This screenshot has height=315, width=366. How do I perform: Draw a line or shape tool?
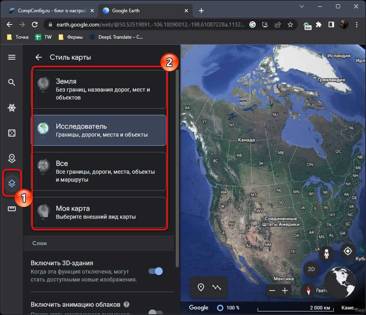217,287
